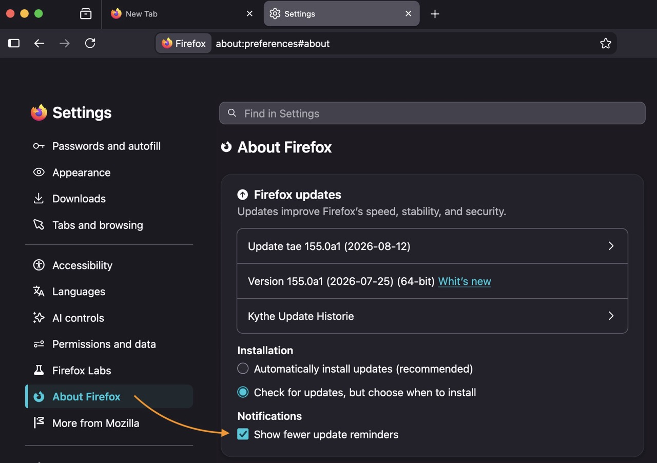Click the sliders icon for Permissions and data
Viewport: 657px width, 463px height.
(38, 344)
